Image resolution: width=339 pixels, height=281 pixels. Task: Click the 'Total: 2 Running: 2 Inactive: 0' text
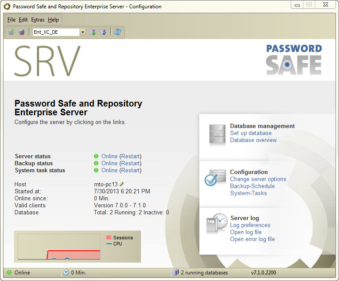pyautogui.click(x=131, y=212)
